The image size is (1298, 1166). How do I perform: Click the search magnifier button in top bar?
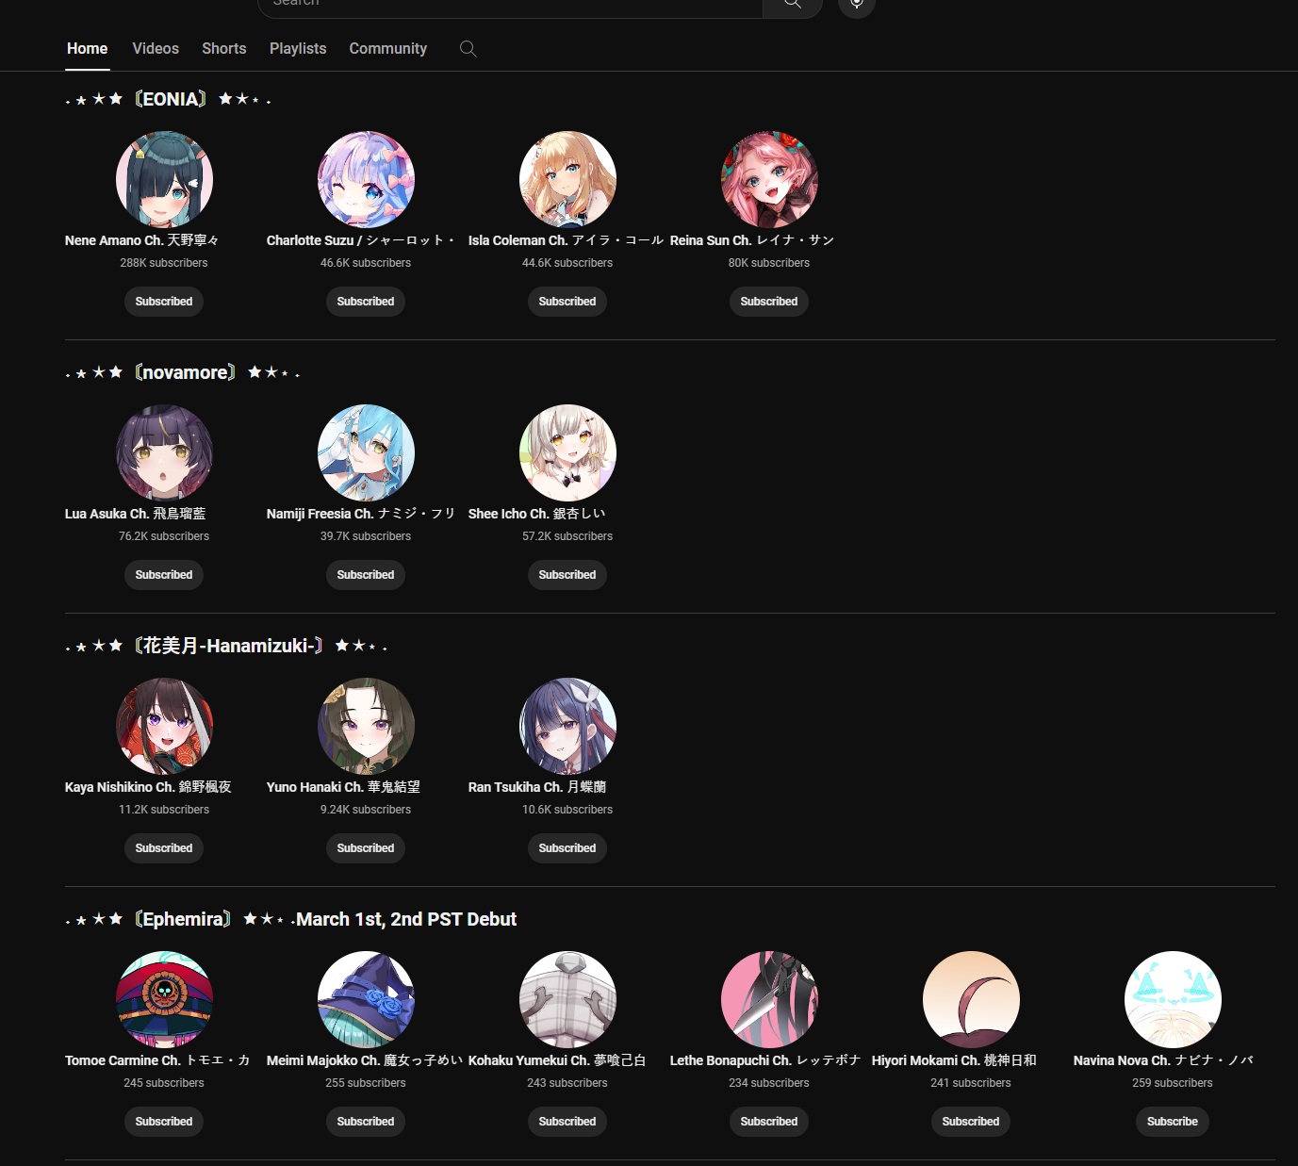coord(793,5)
